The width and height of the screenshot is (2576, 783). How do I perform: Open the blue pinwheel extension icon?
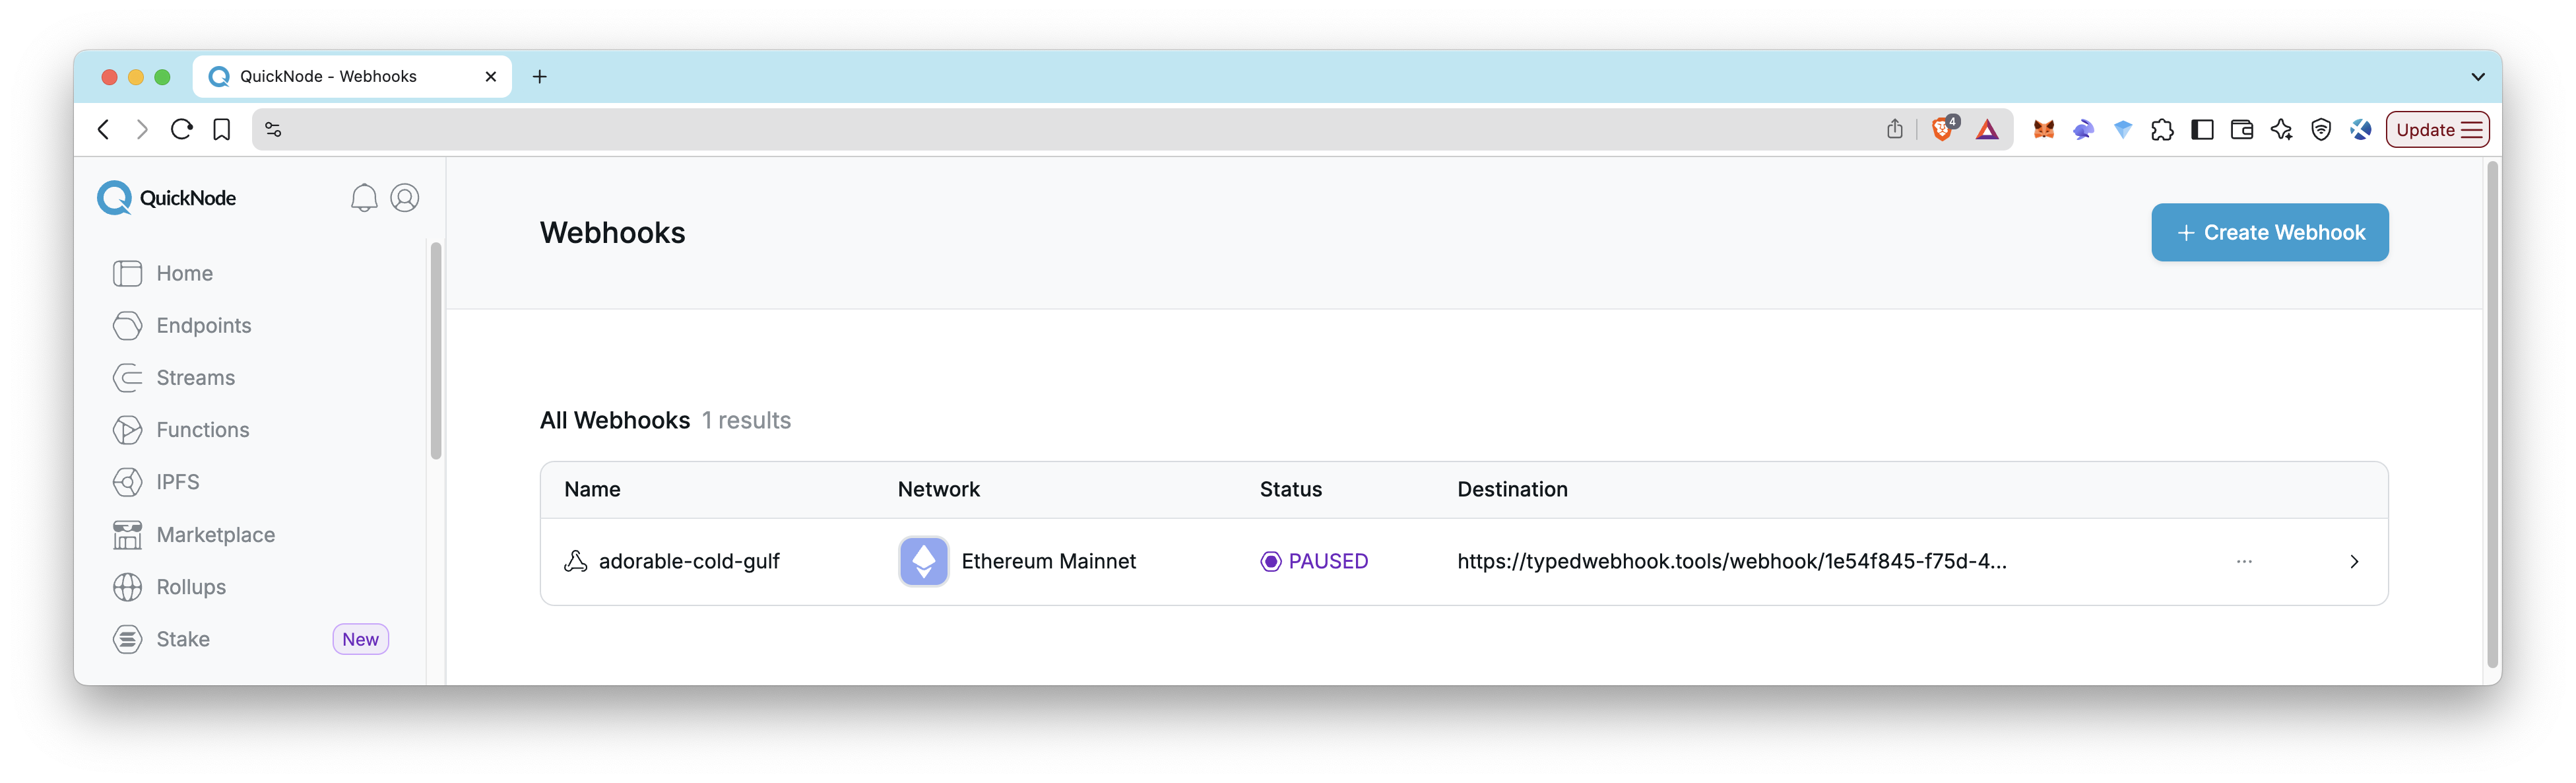2361,129
